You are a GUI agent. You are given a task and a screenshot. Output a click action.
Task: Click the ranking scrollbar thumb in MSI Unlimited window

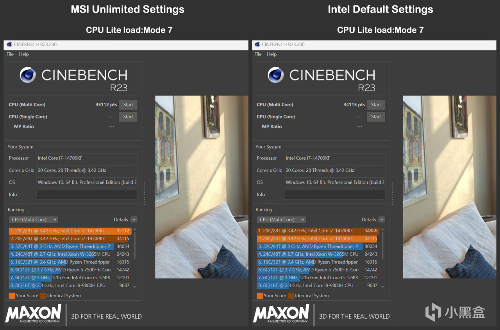tap(135, 246)
